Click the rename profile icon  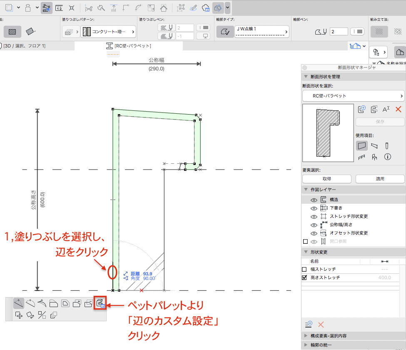[386, 109]
